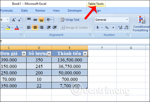Click Increase Indent icon
150x102 pixels.
point(54,28)
